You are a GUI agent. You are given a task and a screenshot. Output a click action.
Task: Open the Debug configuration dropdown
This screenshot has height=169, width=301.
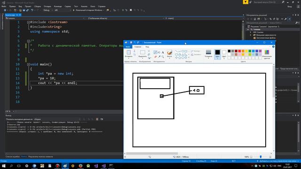48,10
